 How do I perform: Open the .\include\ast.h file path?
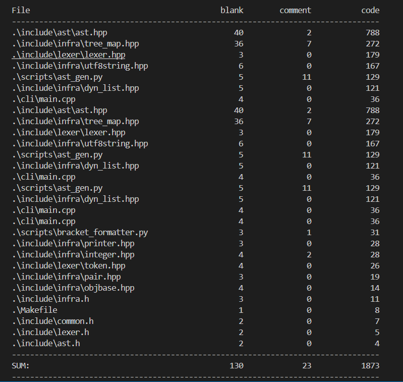tap(46, 344)
